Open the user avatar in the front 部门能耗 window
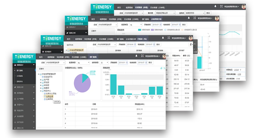This screenshot has height=138, width=255. pyautogui.click(x=164, y=56)
